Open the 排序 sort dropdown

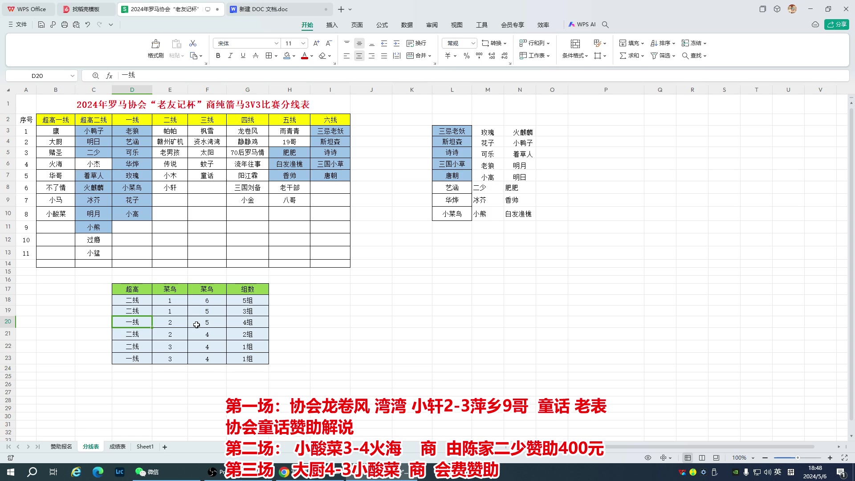[x=663, y=43]
